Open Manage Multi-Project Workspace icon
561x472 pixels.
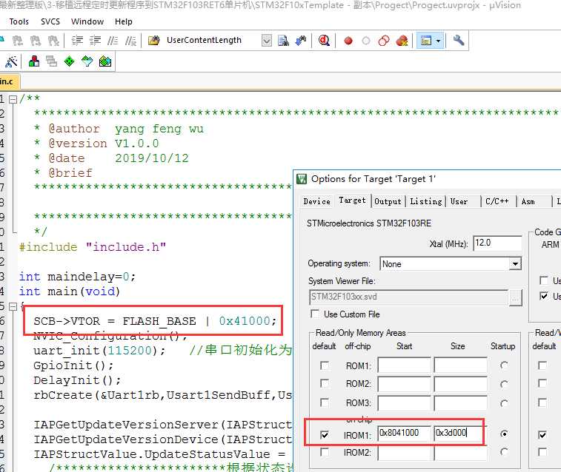52,61
